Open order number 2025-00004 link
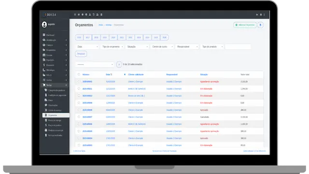 pyautogui.click(x=87, y=138)
